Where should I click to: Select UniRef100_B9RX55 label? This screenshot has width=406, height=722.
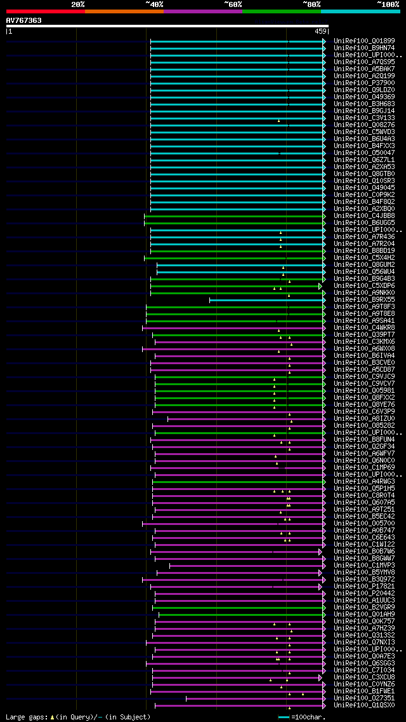[364, 300]
